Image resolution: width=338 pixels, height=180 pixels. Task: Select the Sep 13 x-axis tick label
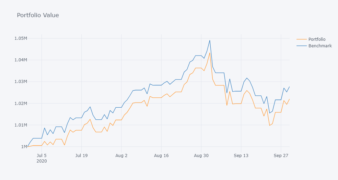[x=241, y=155]
